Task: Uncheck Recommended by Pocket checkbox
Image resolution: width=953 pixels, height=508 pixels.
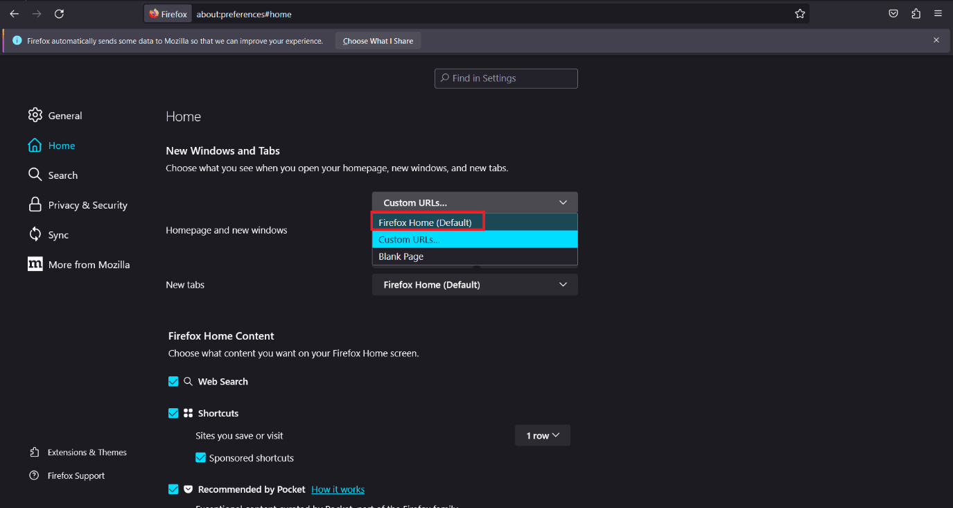Action: coord(173,489)
